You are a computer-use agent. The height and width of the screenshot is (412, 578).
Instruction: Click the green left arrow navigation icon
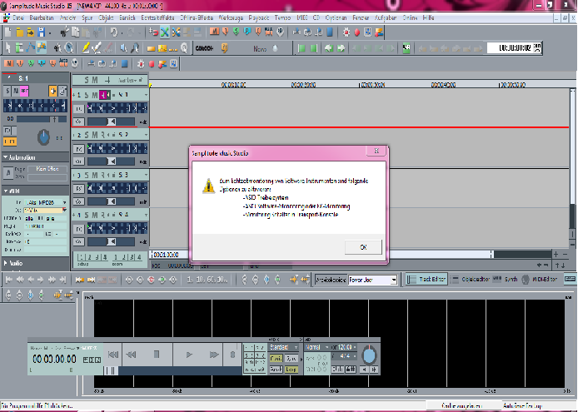(329, 48)
